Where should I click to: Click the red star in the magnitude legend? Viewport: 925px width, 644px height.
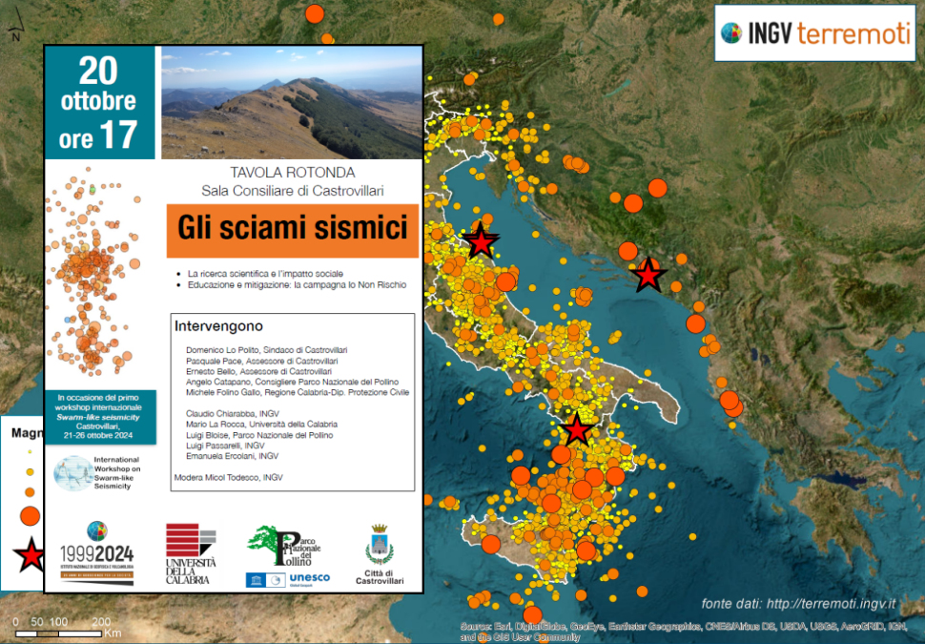pyautogui.click(x=30, y=555)
